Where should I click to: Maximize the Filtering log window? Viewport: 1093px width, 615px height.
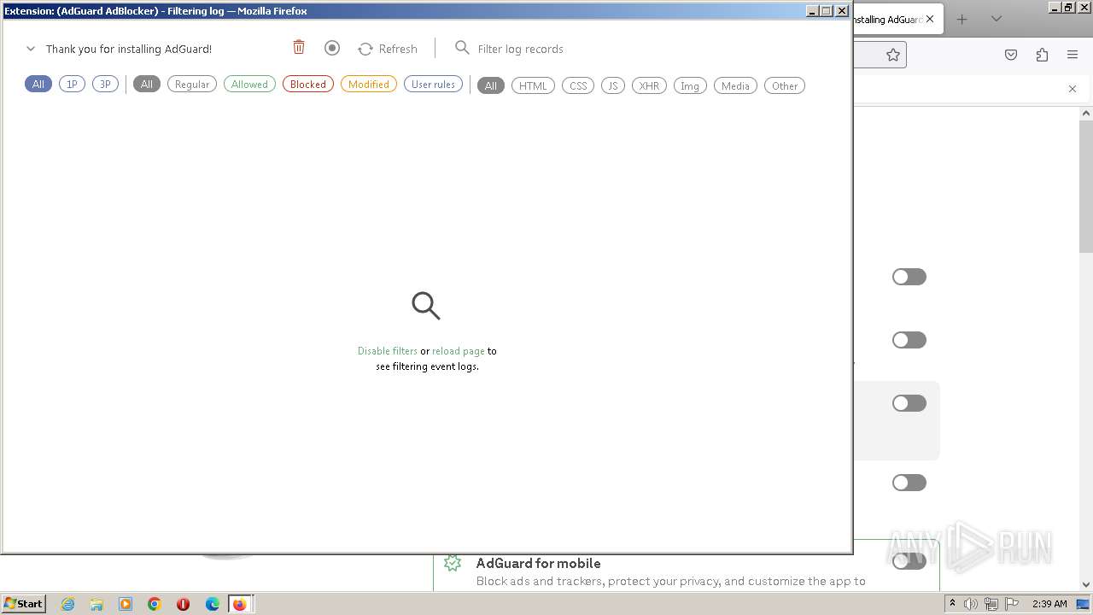coord(826,11)
